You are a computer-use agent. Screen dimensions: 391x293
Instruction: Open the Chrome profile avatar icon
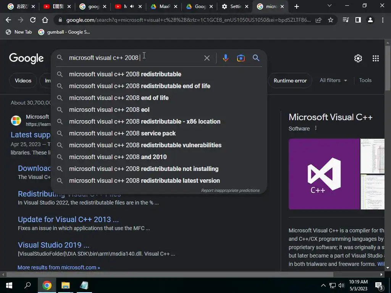click(x=370, y=20)
